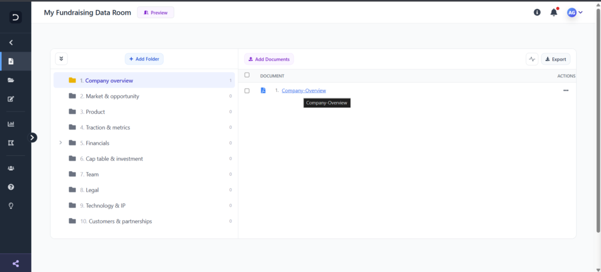Click the app logo in the sidebar
601x272 pixels.
point(15,17)
